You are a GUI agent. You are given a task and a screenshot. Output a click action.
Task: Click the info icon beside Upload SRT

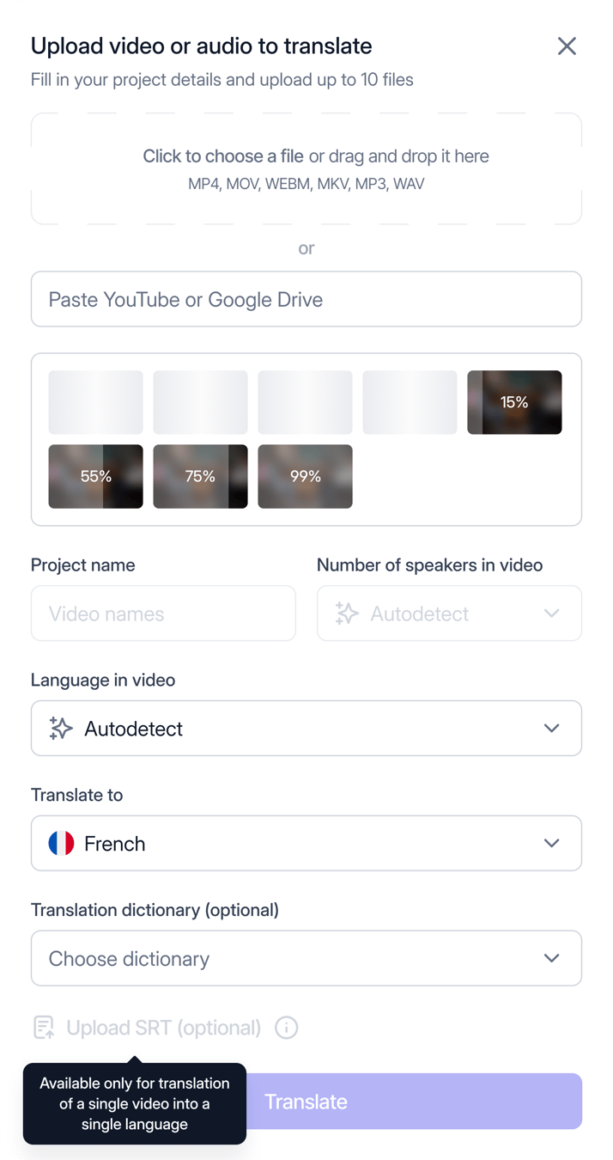point(287,1028)
